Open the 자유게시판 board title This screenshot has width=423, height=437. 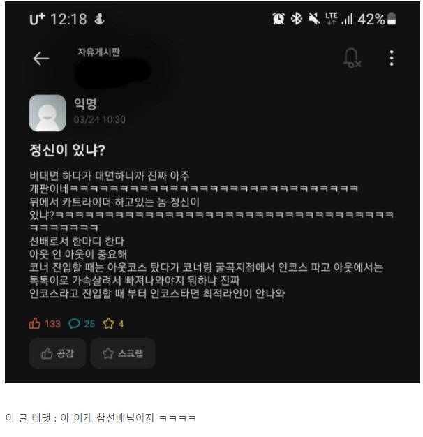pyautogui.click(x=98, y=52)
